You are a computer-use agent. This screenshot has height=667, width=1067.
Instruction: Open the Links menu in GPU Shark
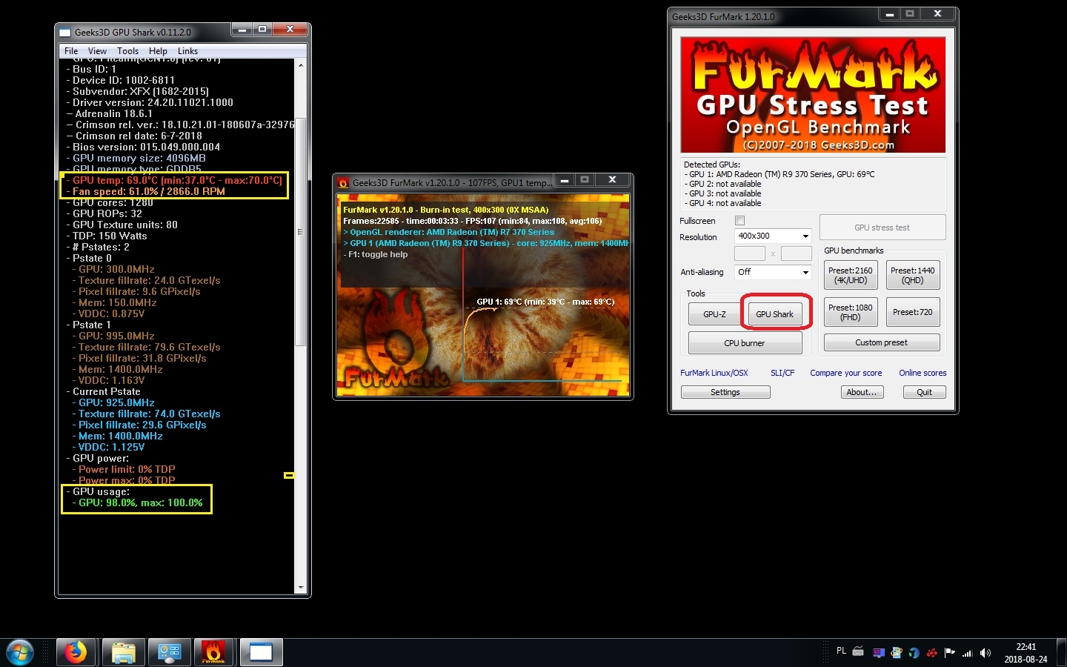click(x=187, y=51)
